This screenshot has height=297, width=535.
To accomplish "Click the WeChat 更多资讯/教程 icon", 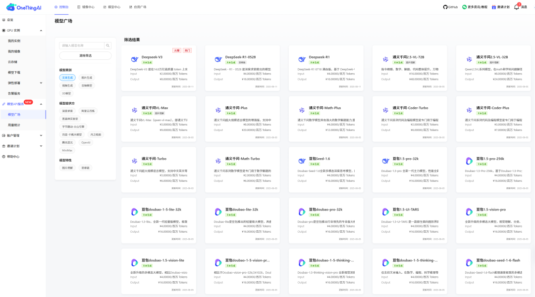I will [465, 7].
